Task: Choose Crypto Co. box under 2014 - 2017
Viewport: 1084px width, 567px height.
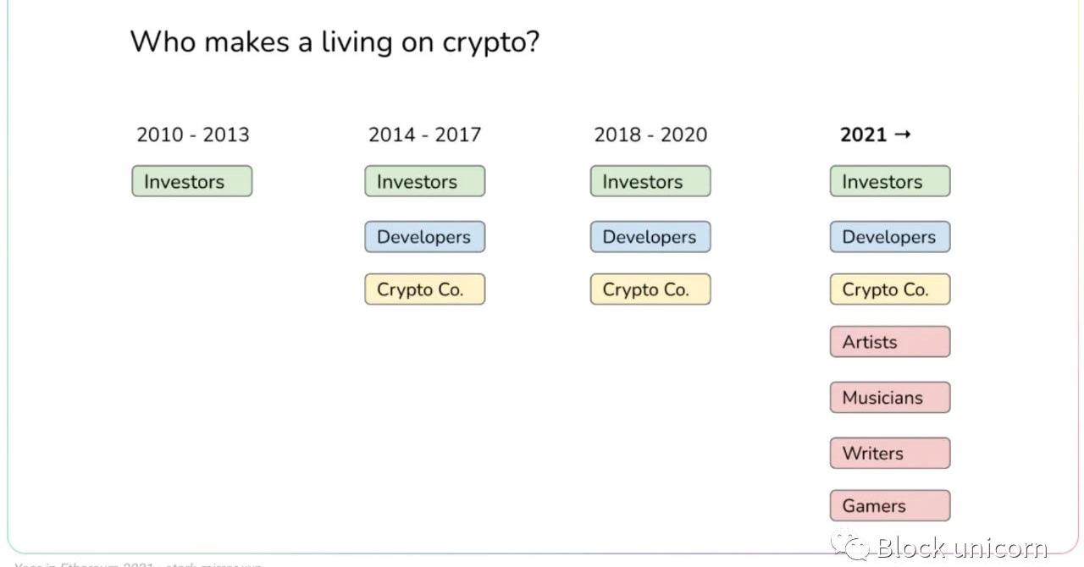Action: coord(425,289)
